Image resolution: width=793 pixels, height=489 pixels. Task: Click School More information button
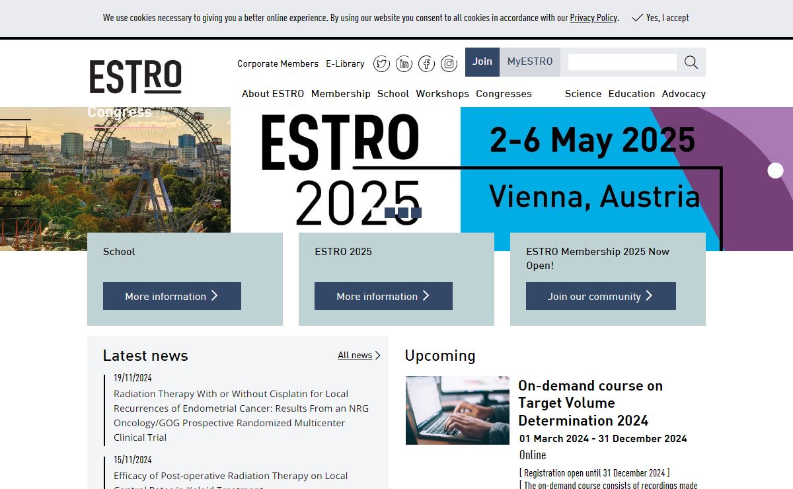[x=172, y=296]
